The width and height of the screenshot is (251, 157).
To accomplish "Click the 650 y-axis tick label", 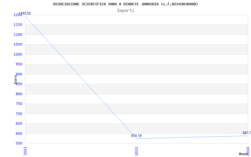I will pyautogui.click(x=19, y=123).
